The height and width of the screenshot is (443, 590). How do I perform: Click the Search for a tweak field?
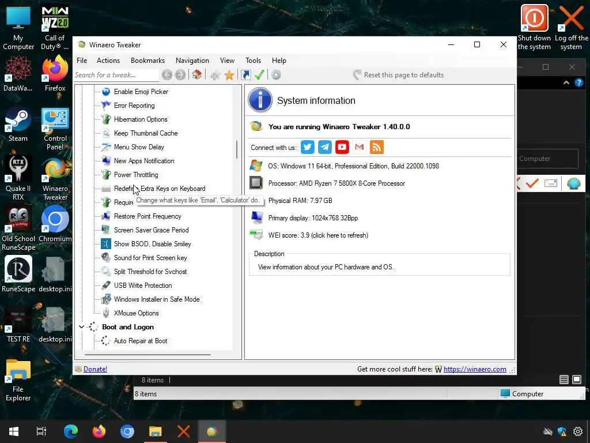pyautogui.click(x=116, y=75)
